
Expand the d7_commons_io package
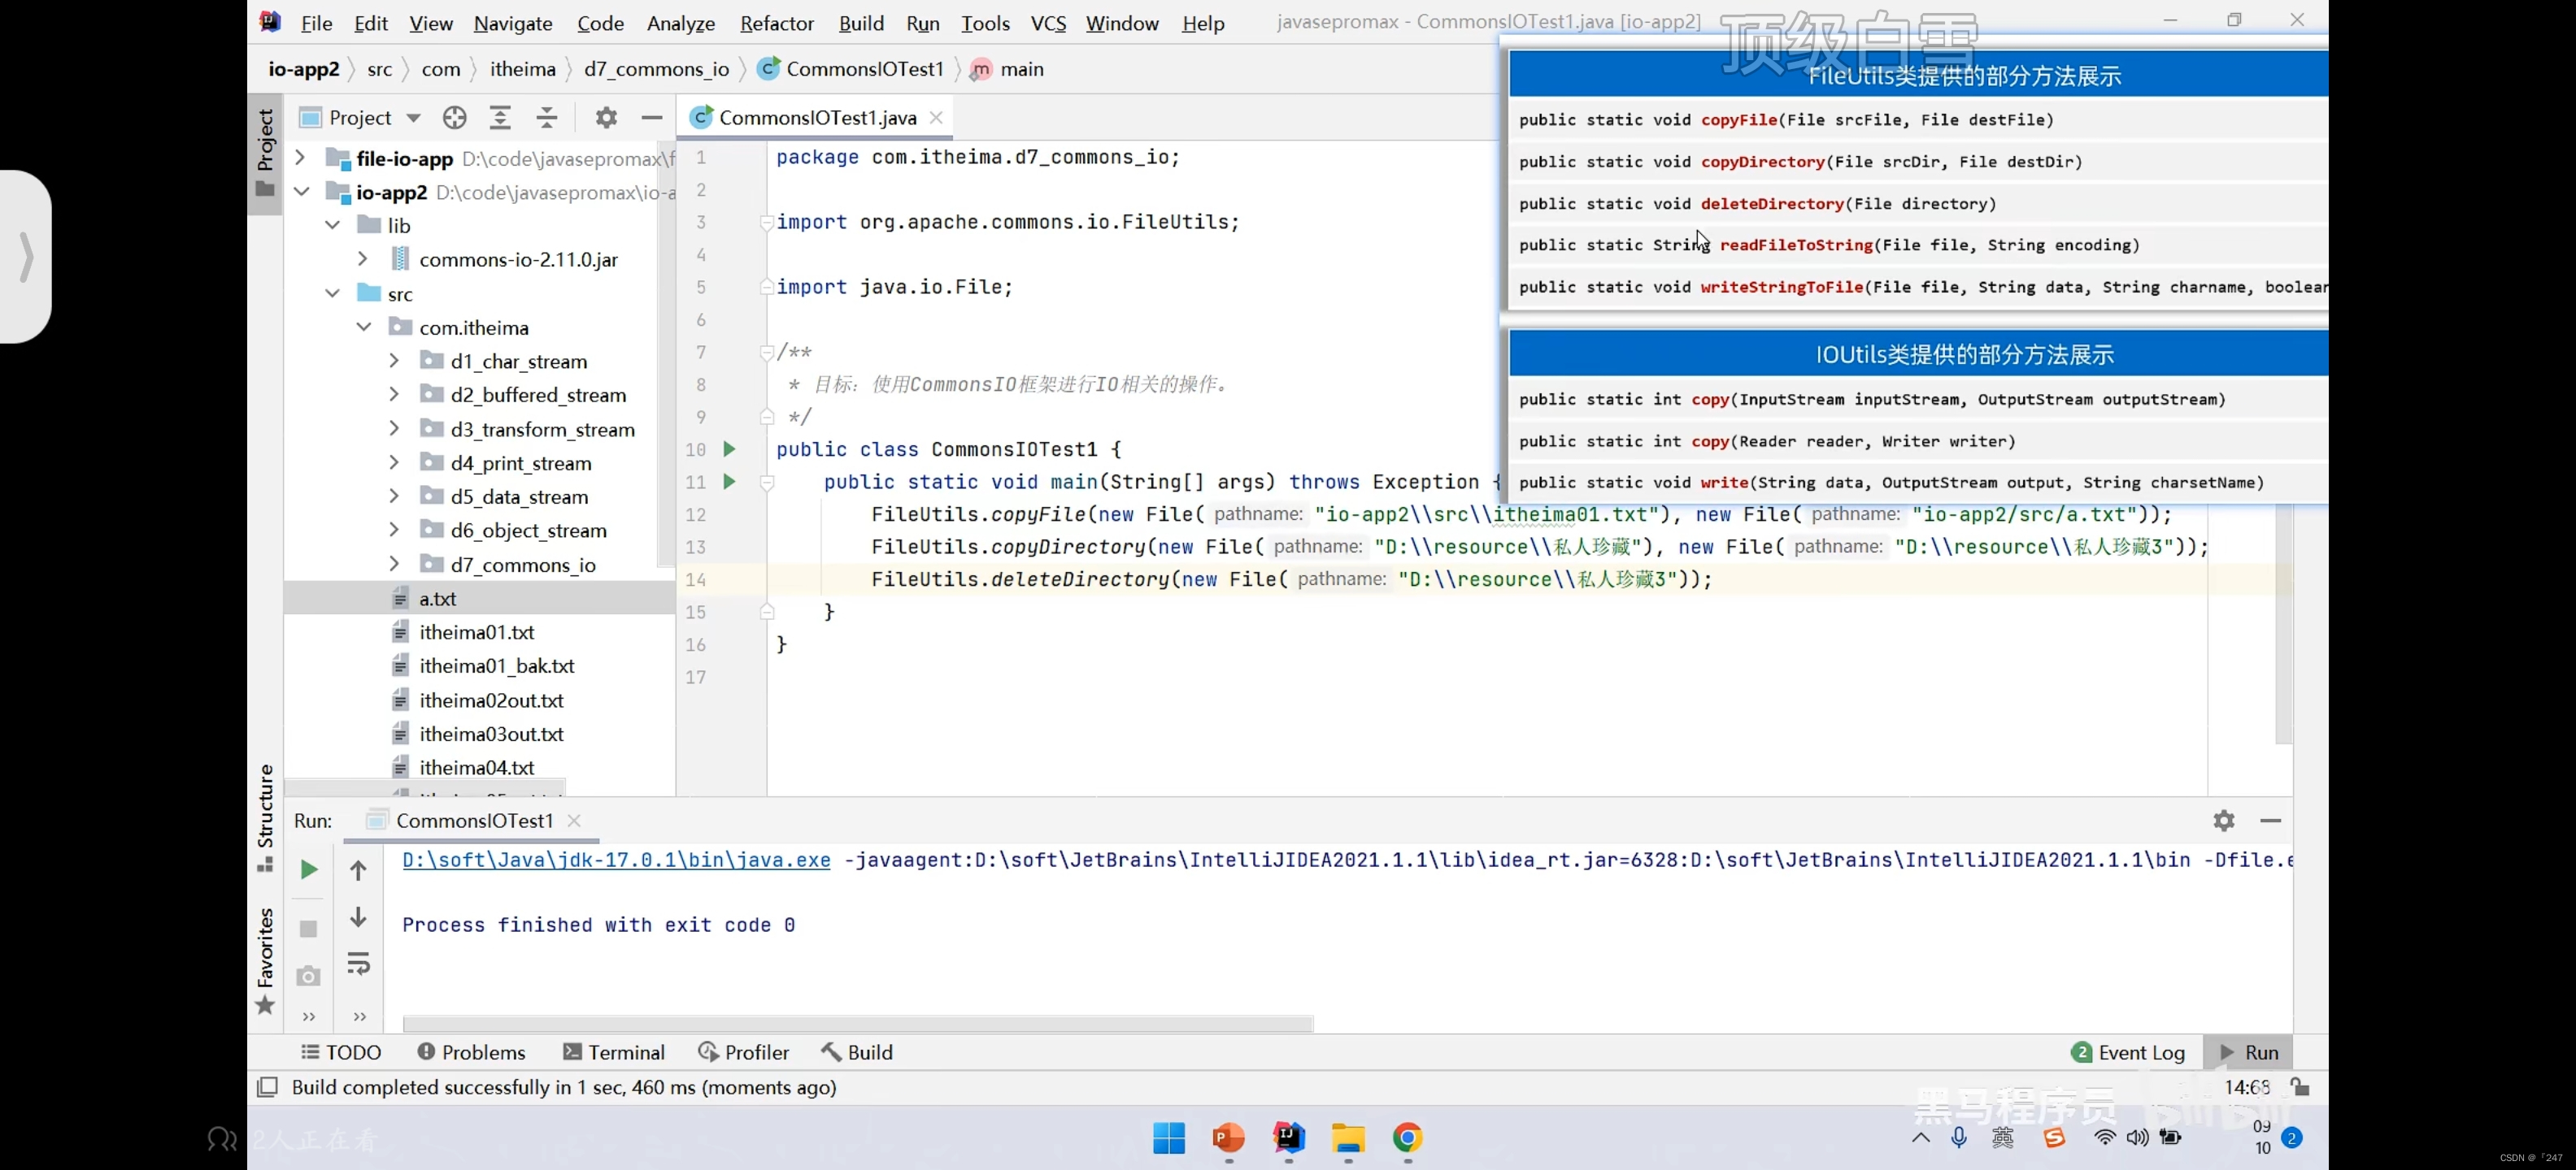[394, 565]
